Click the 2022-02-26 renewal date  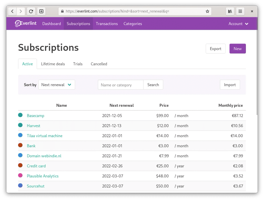112,166
